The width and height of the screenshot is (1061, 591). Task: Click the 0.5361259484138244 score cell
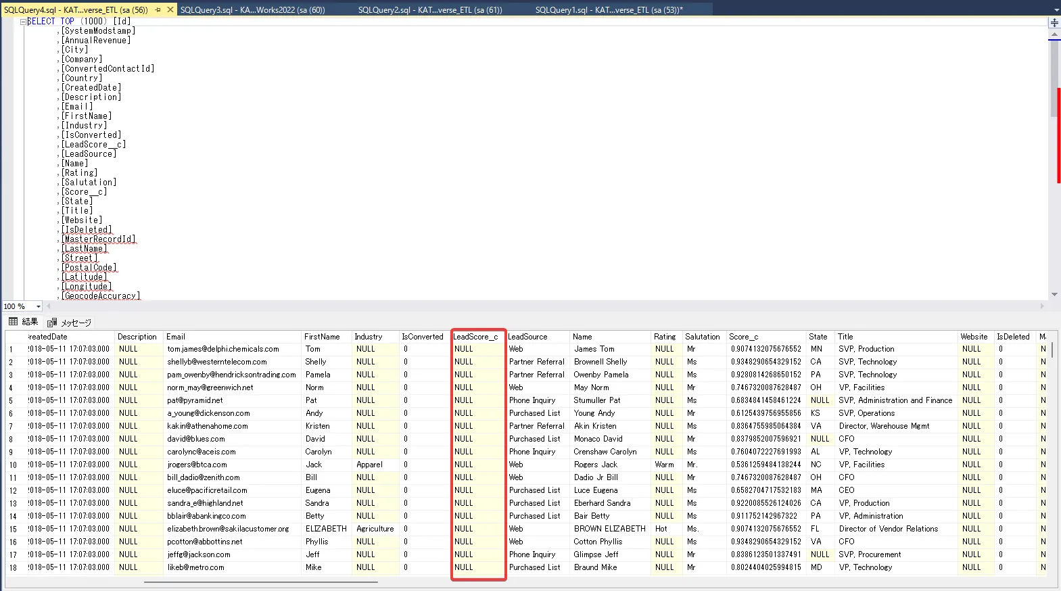(766, 465)
